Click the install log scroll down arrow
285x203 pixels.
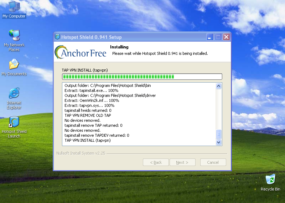[x=219, y=142]
